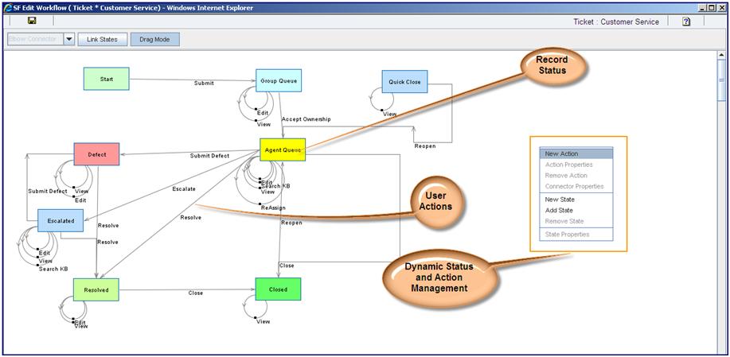Choose Connector Properties menu entry
730x357 pixels.
[x=576, y=186]
